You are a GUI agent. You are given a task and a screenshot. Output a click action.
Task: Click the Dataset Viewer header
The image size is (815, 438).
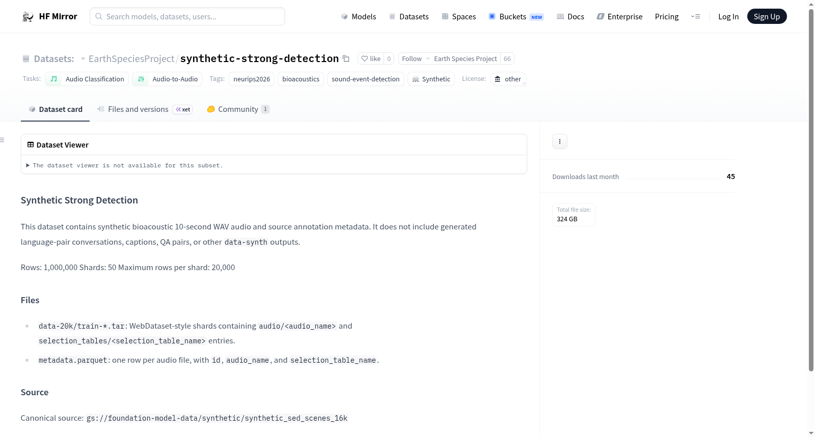pyautogui.click(x=58, y=145)
